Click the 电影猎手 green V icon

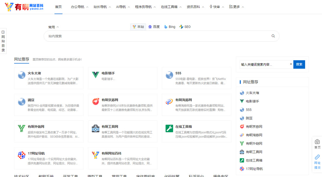pyautogui.click(x=95, y=75)
